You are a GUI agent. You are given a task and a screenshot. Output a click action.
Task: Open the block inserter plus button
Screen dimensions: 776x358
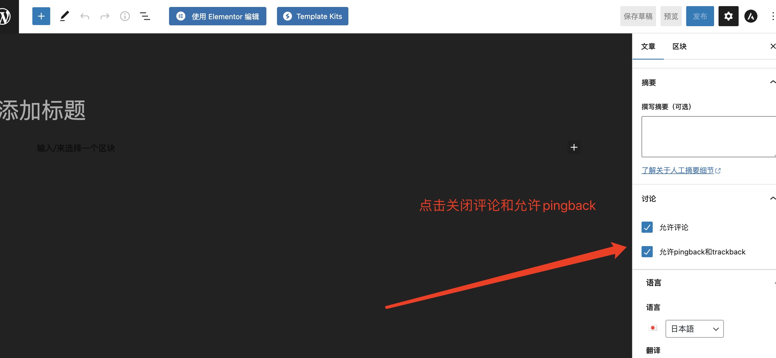tap(41, 16)
